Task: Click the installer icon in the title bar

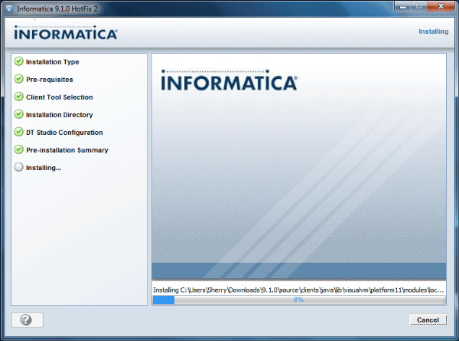Action: coord(9,8)
